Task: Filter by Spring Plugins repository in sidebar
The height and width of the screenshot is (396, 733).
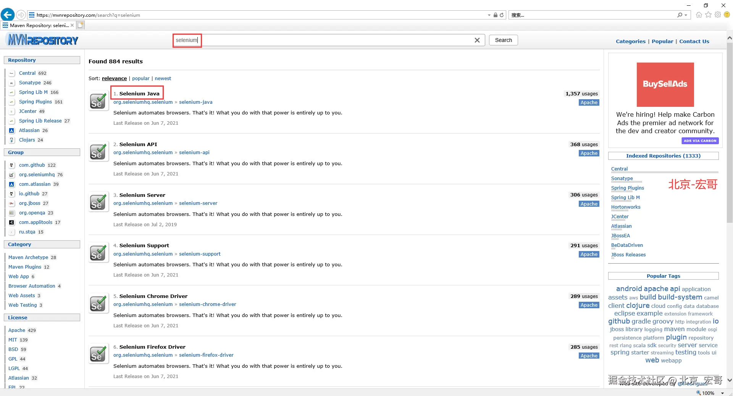Action: pos(36,102)
